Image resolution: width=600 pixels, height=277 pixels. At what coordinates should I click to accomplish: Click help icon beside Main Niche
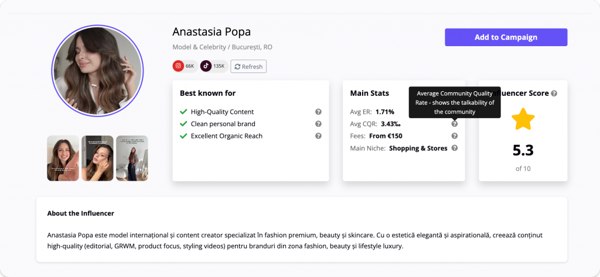455,148
